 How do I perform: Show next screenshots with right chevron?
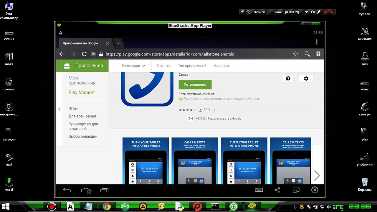317,175
